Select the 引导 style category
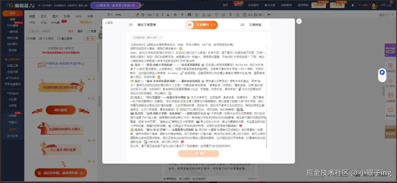Viewport: 397px width, 183px height. tap(67, 17)
